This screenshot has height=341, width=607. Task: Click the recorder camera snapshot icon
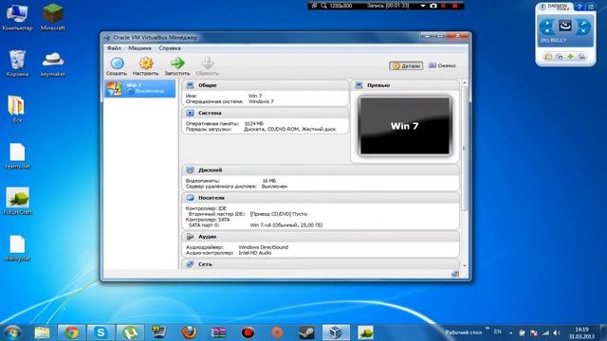pyautogui.click(x=433, y=6)
